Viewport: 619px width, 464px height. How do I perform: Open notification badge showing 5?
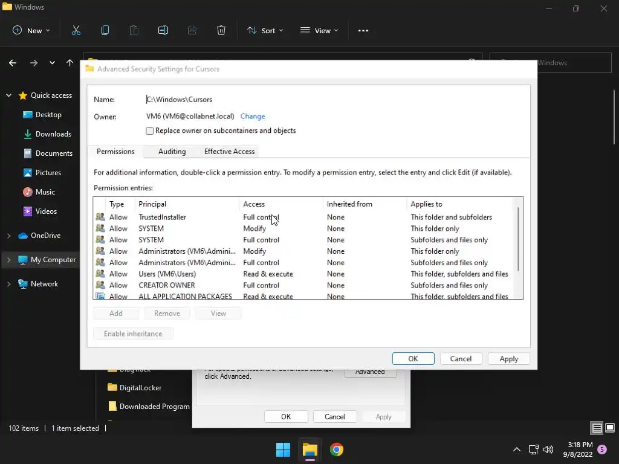603,449
